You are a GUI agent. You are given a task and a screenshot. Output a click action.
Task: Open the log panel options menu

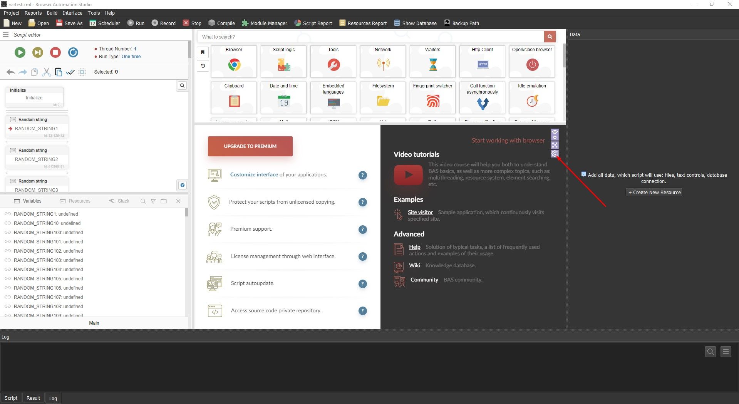point(726,352)
